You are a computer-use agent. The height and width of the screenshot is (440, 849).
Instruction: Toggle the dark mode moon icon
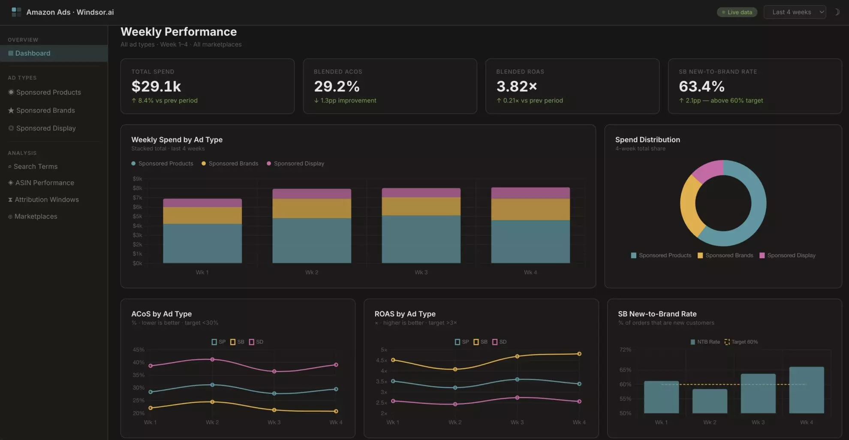(837, 12)
